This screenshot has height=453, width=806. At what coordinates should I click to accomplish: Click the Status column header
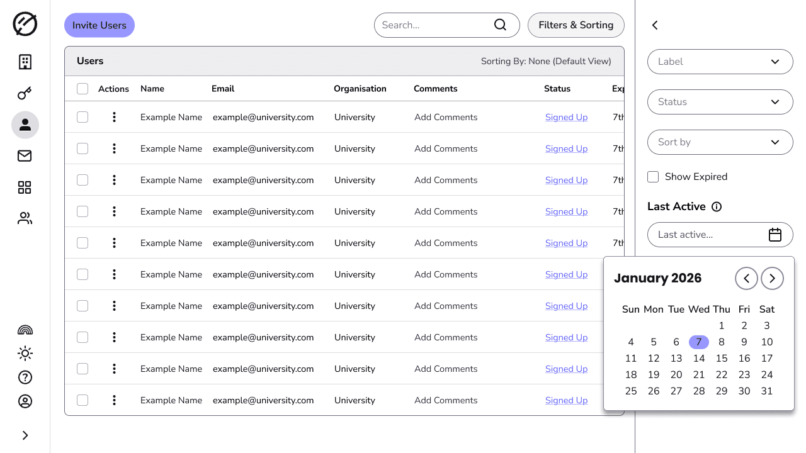(x=557, y=89)
